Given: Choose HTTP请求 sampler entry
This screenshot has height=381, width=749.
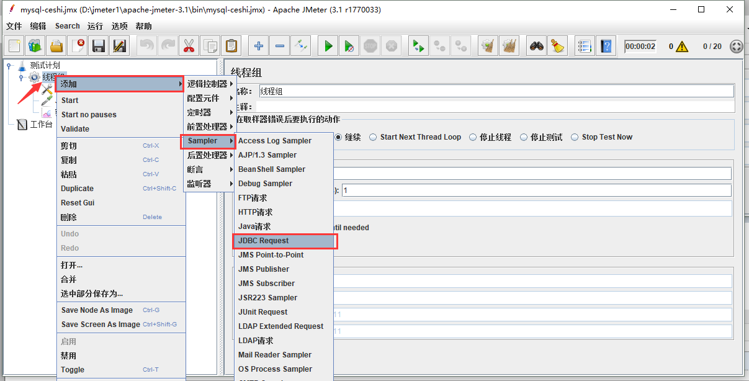Looking at the screenshot, I should 284,212.
